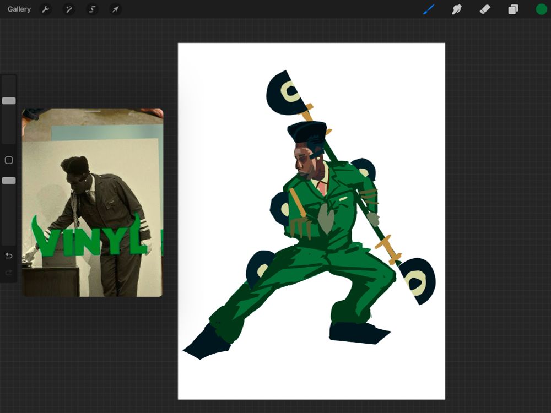The width and height of the screenshot is (551, 413).
Task: Open the Layers panel
Action: (513, 9)
